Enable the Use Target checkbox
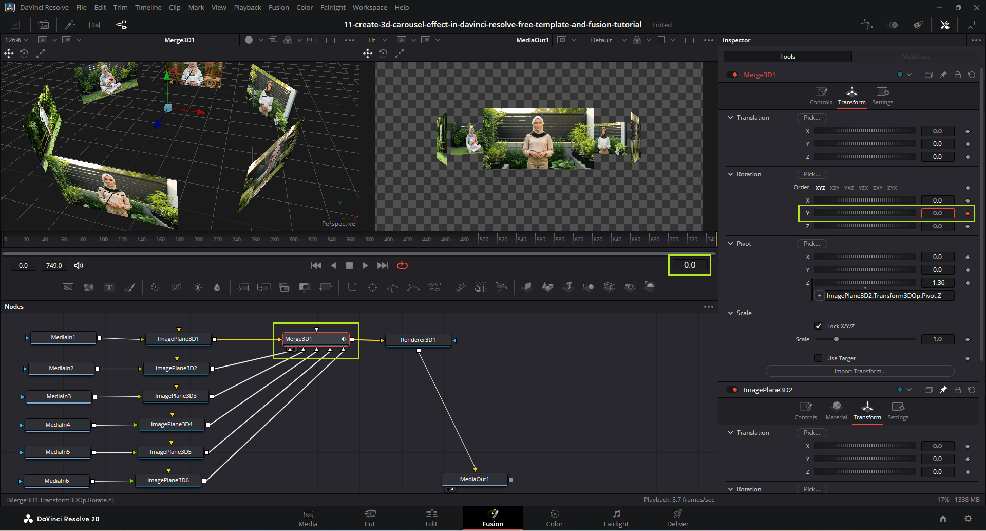Image resolution: width=986 pixels, height=531 pixels. 819,358
